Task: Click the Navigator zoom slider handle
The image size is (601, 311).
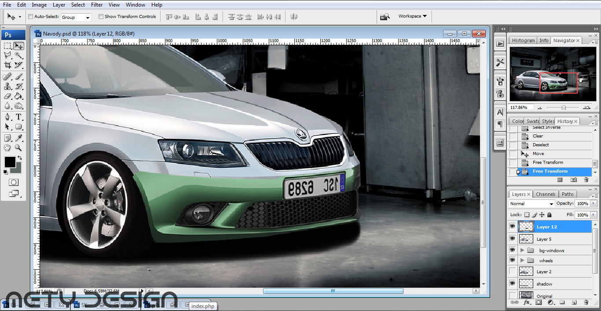Action: (564, 108)
